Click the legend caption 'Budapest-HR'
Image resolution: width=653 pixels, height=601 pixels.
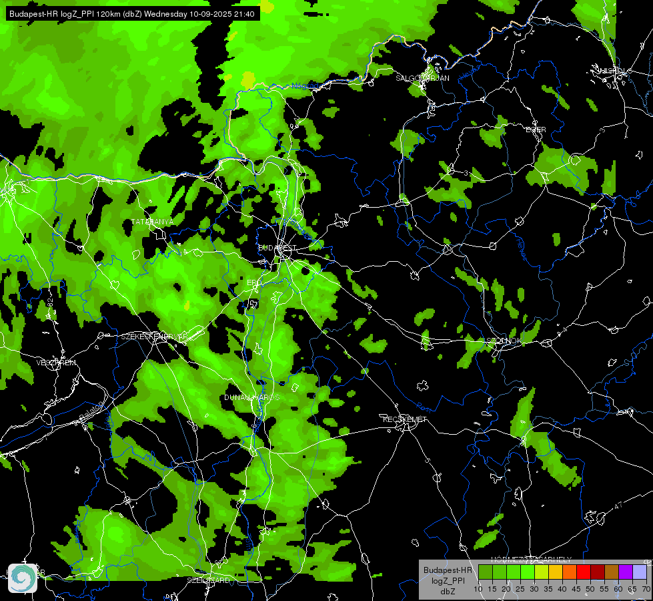click(448, 570)
